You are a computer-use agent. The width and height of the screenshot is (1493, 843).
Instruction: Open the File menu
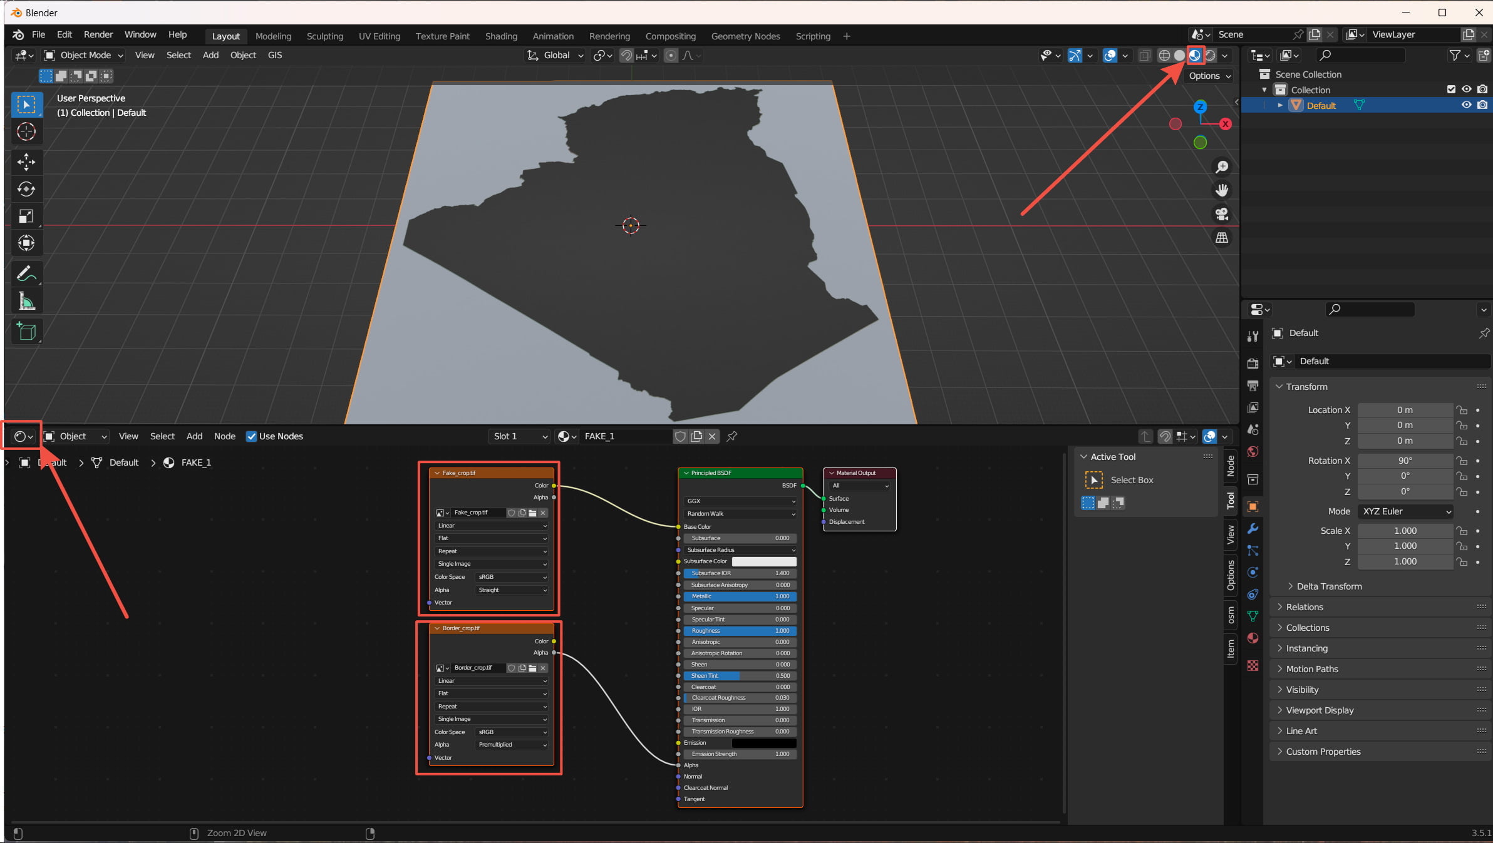pos(38,35)
